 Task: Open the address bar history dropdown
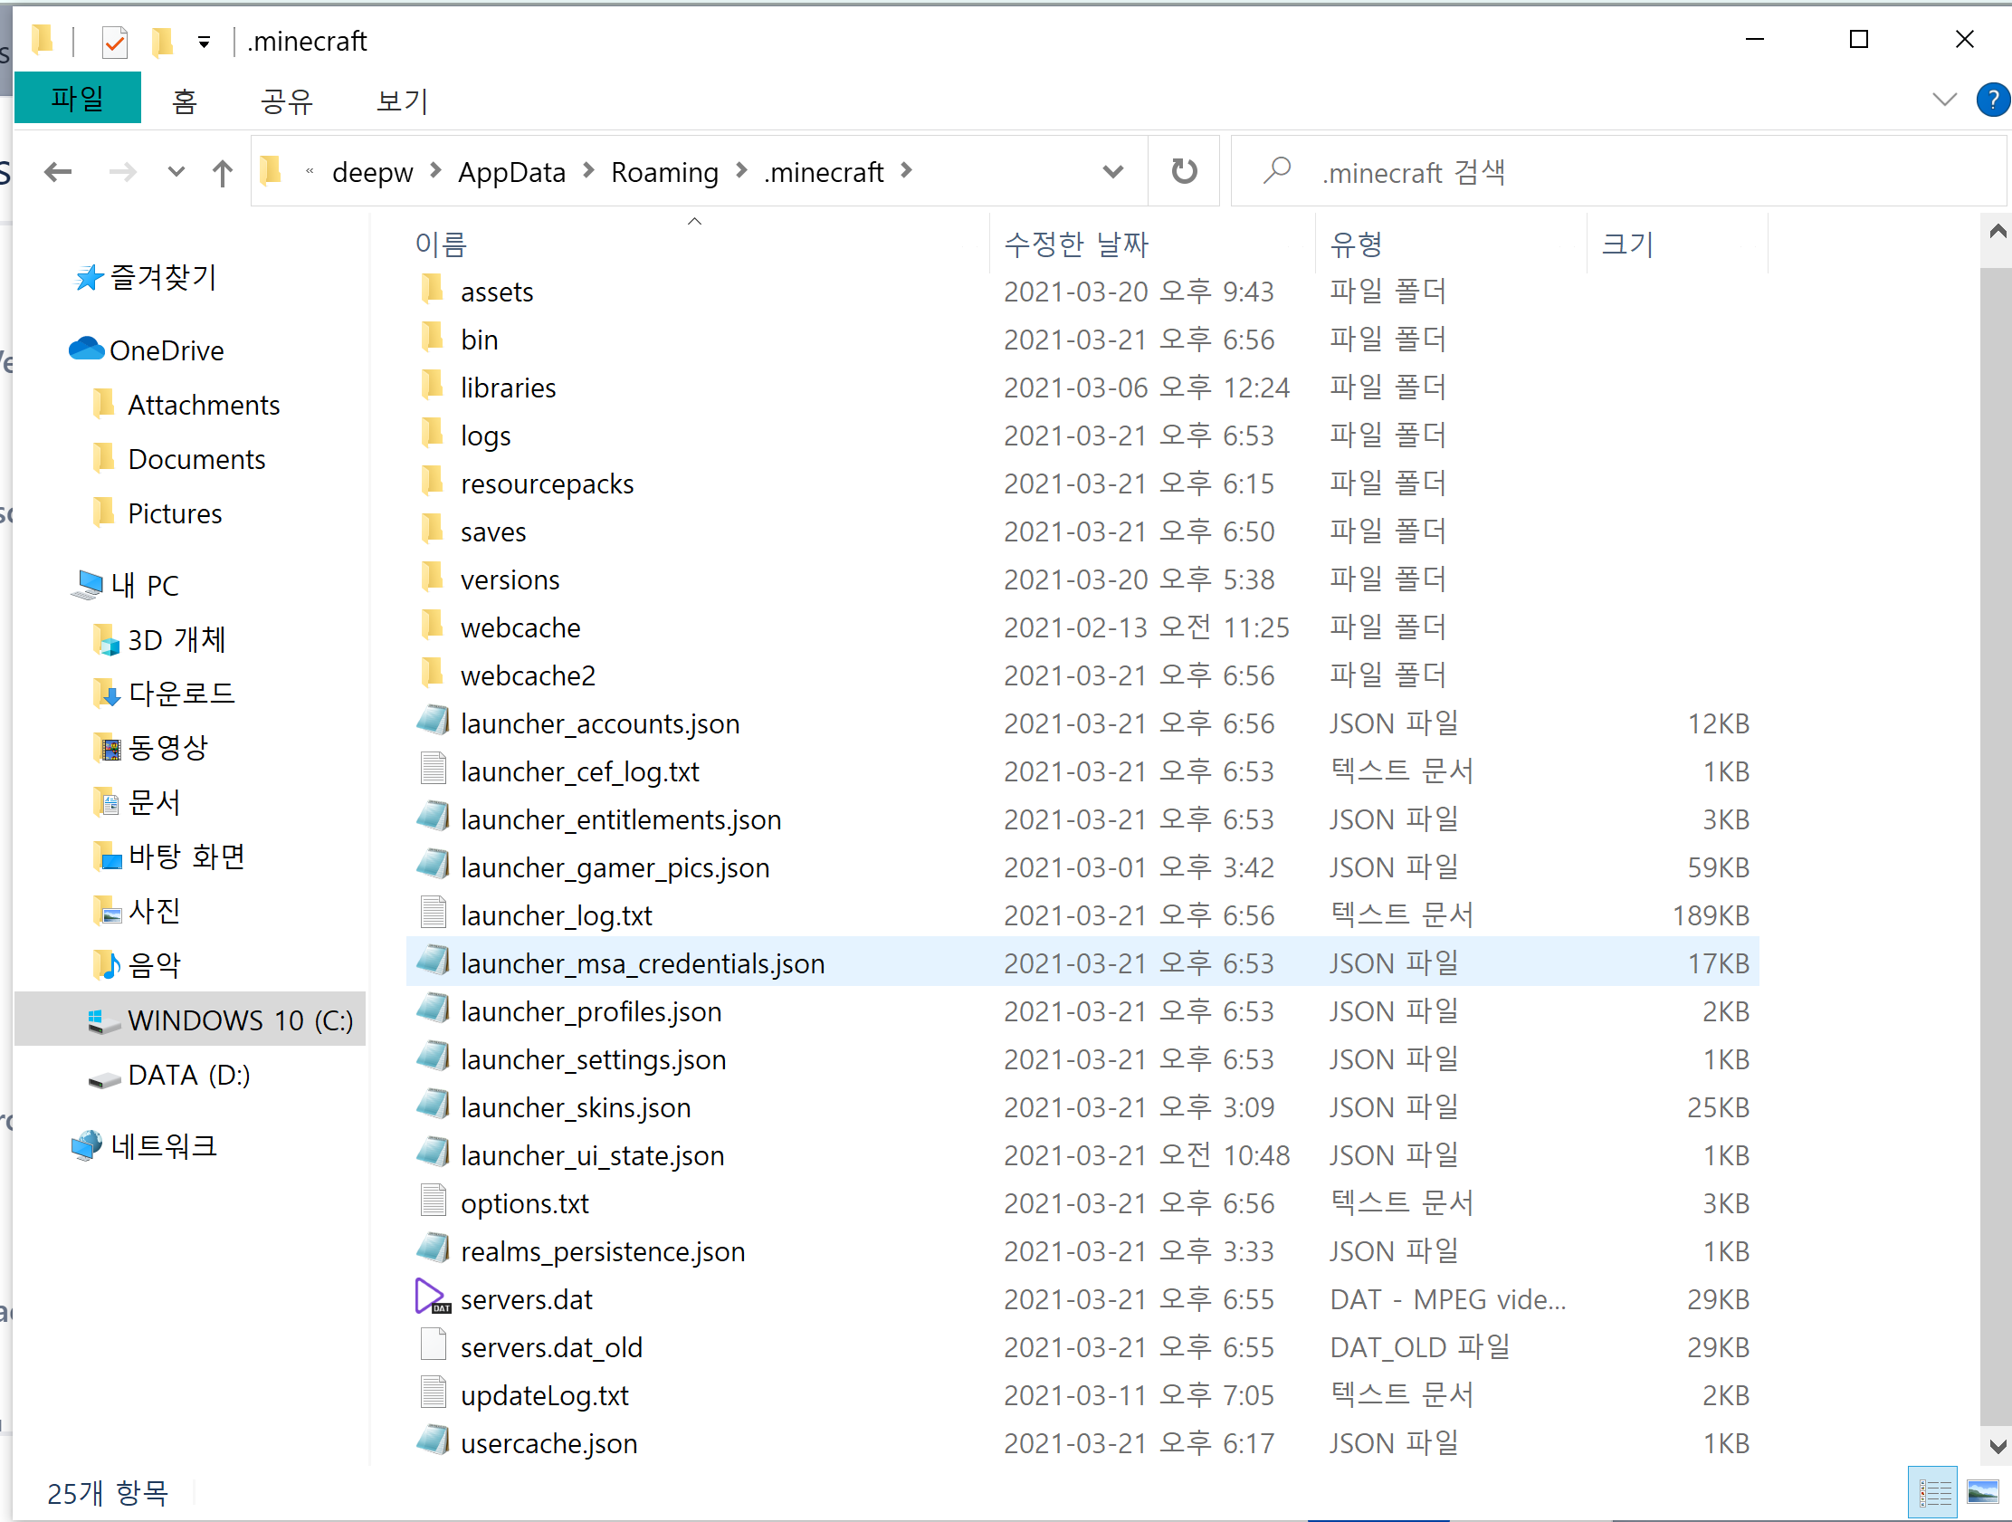tap(1112, 171)
